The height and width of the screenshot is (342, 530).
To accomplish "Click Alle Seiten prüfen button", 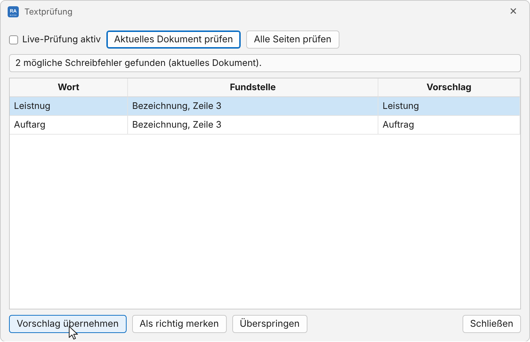I will (292, 40).
